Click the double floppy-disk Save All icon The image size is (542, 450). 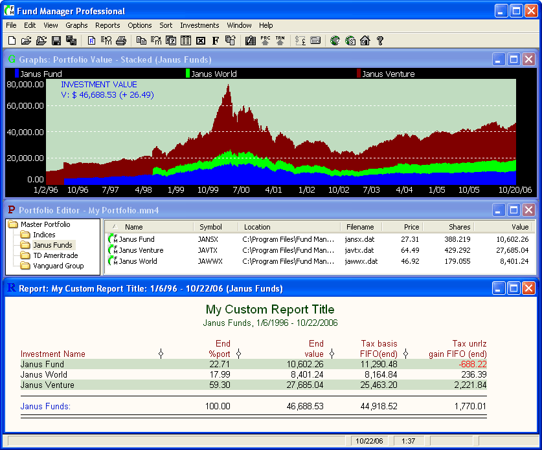(71, 41)
